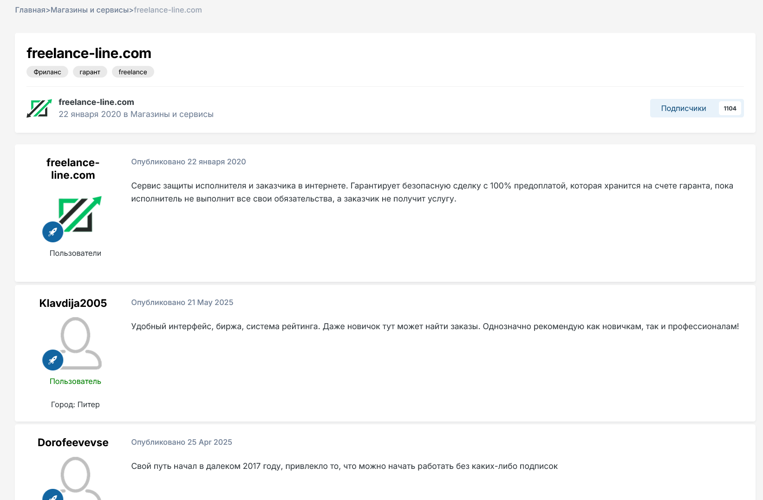Open freelance-line.com profile name in first post

click(x=73, y=169)
